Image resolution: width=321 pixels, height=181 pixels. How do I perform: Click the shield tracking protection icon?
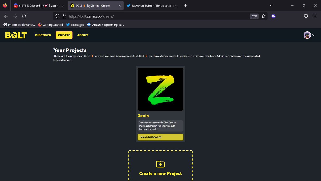(x=57, y=16)
